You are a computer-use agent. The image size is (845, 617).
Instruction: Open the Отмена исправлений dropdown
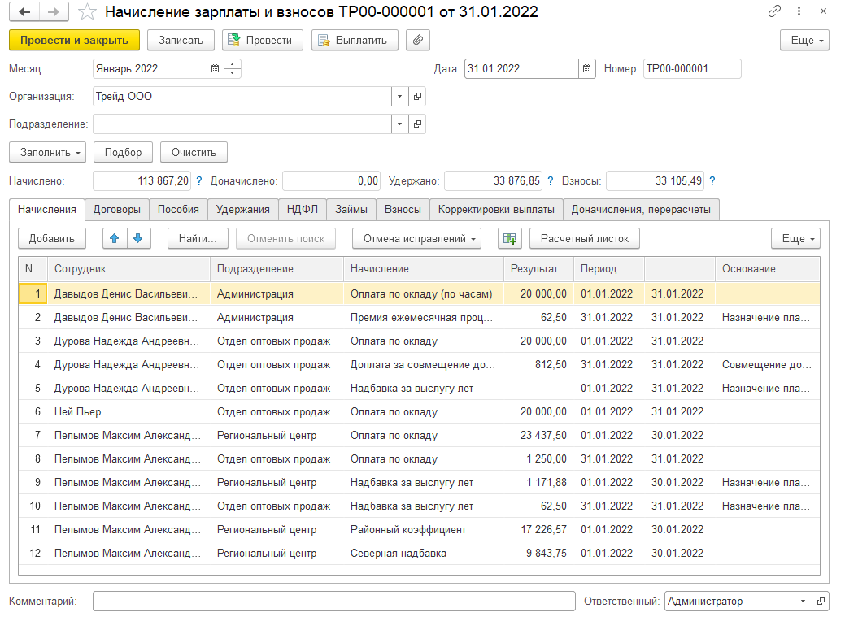(416, 238)
